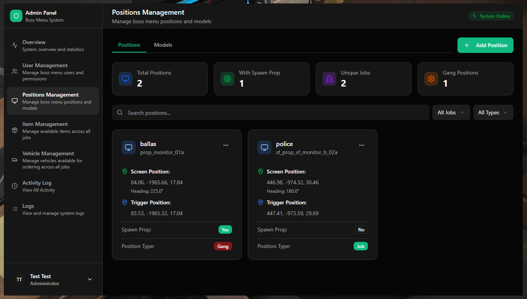The height and width of the screenshot is (299, 527).
Task: Click the Activity Log clock icon
Action: [x=14, y=186]
